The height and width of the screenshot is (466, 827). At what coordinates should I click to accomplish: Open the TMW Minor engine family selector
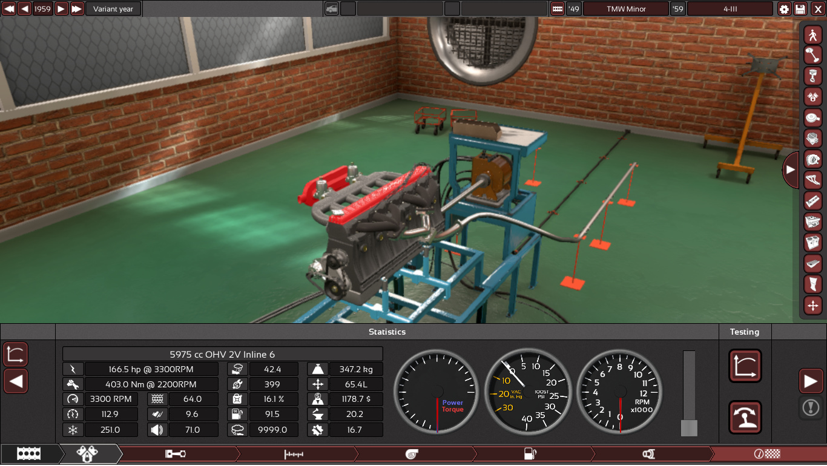click(x=626, y=9)
